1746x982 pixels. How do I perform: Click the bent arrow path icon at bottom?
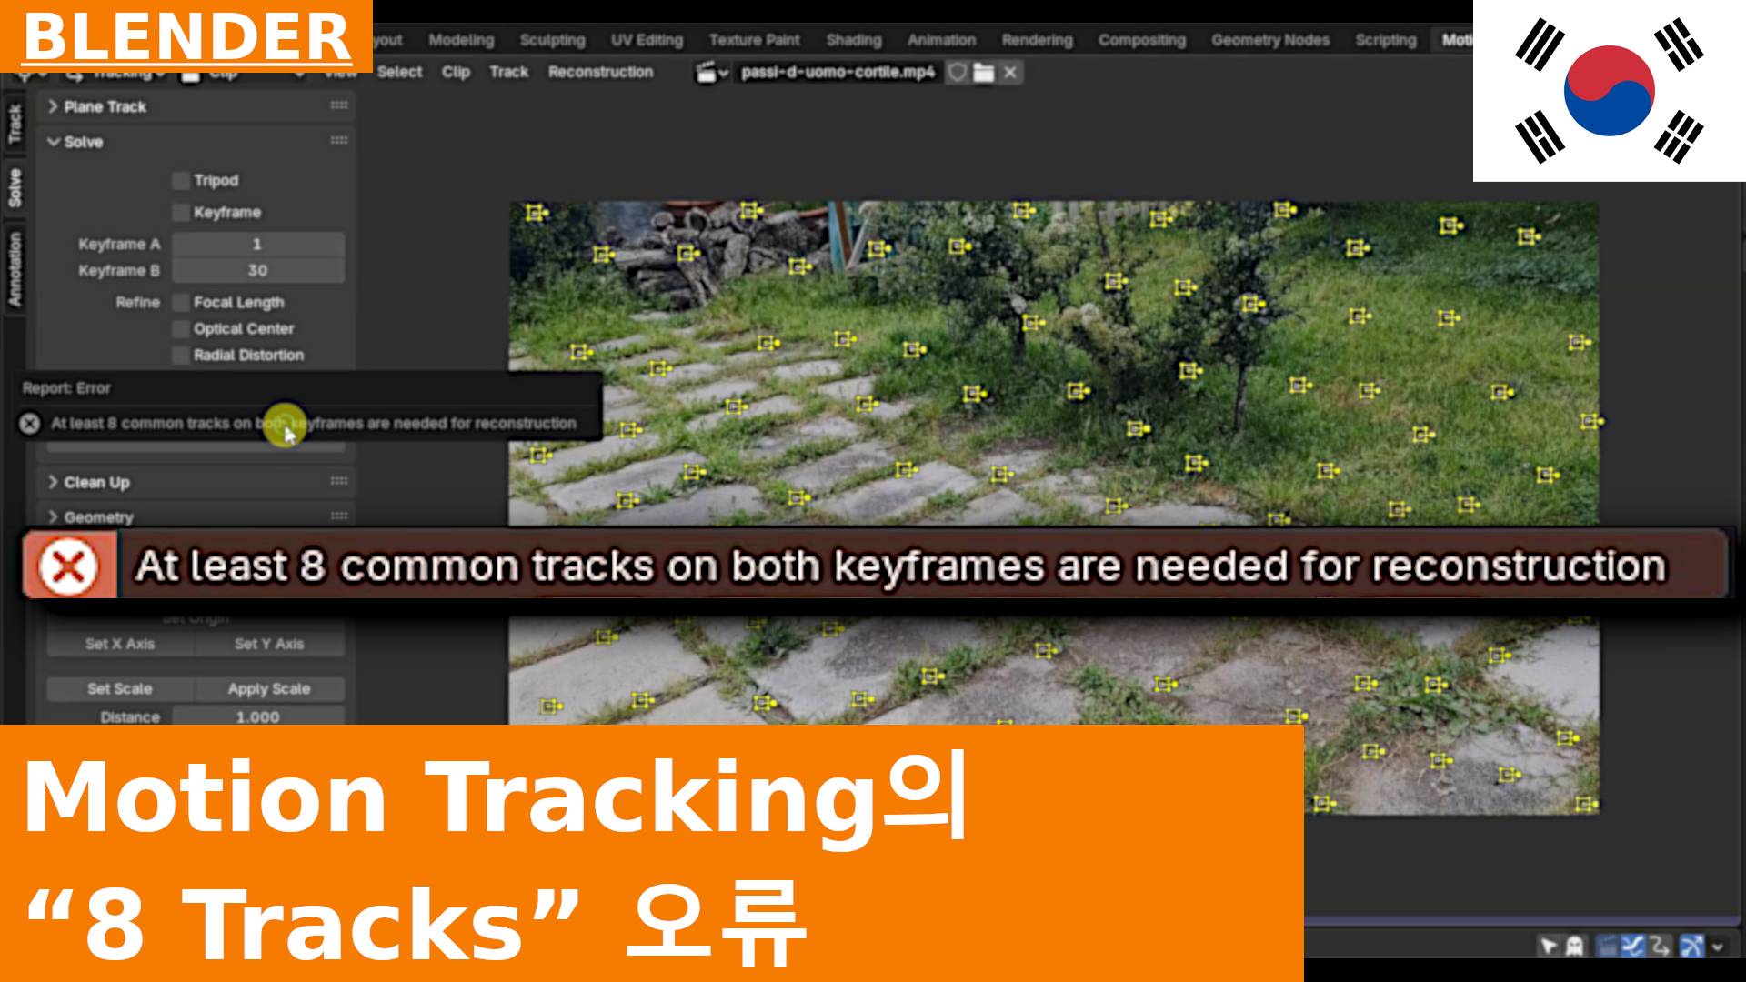[1660, 947]
